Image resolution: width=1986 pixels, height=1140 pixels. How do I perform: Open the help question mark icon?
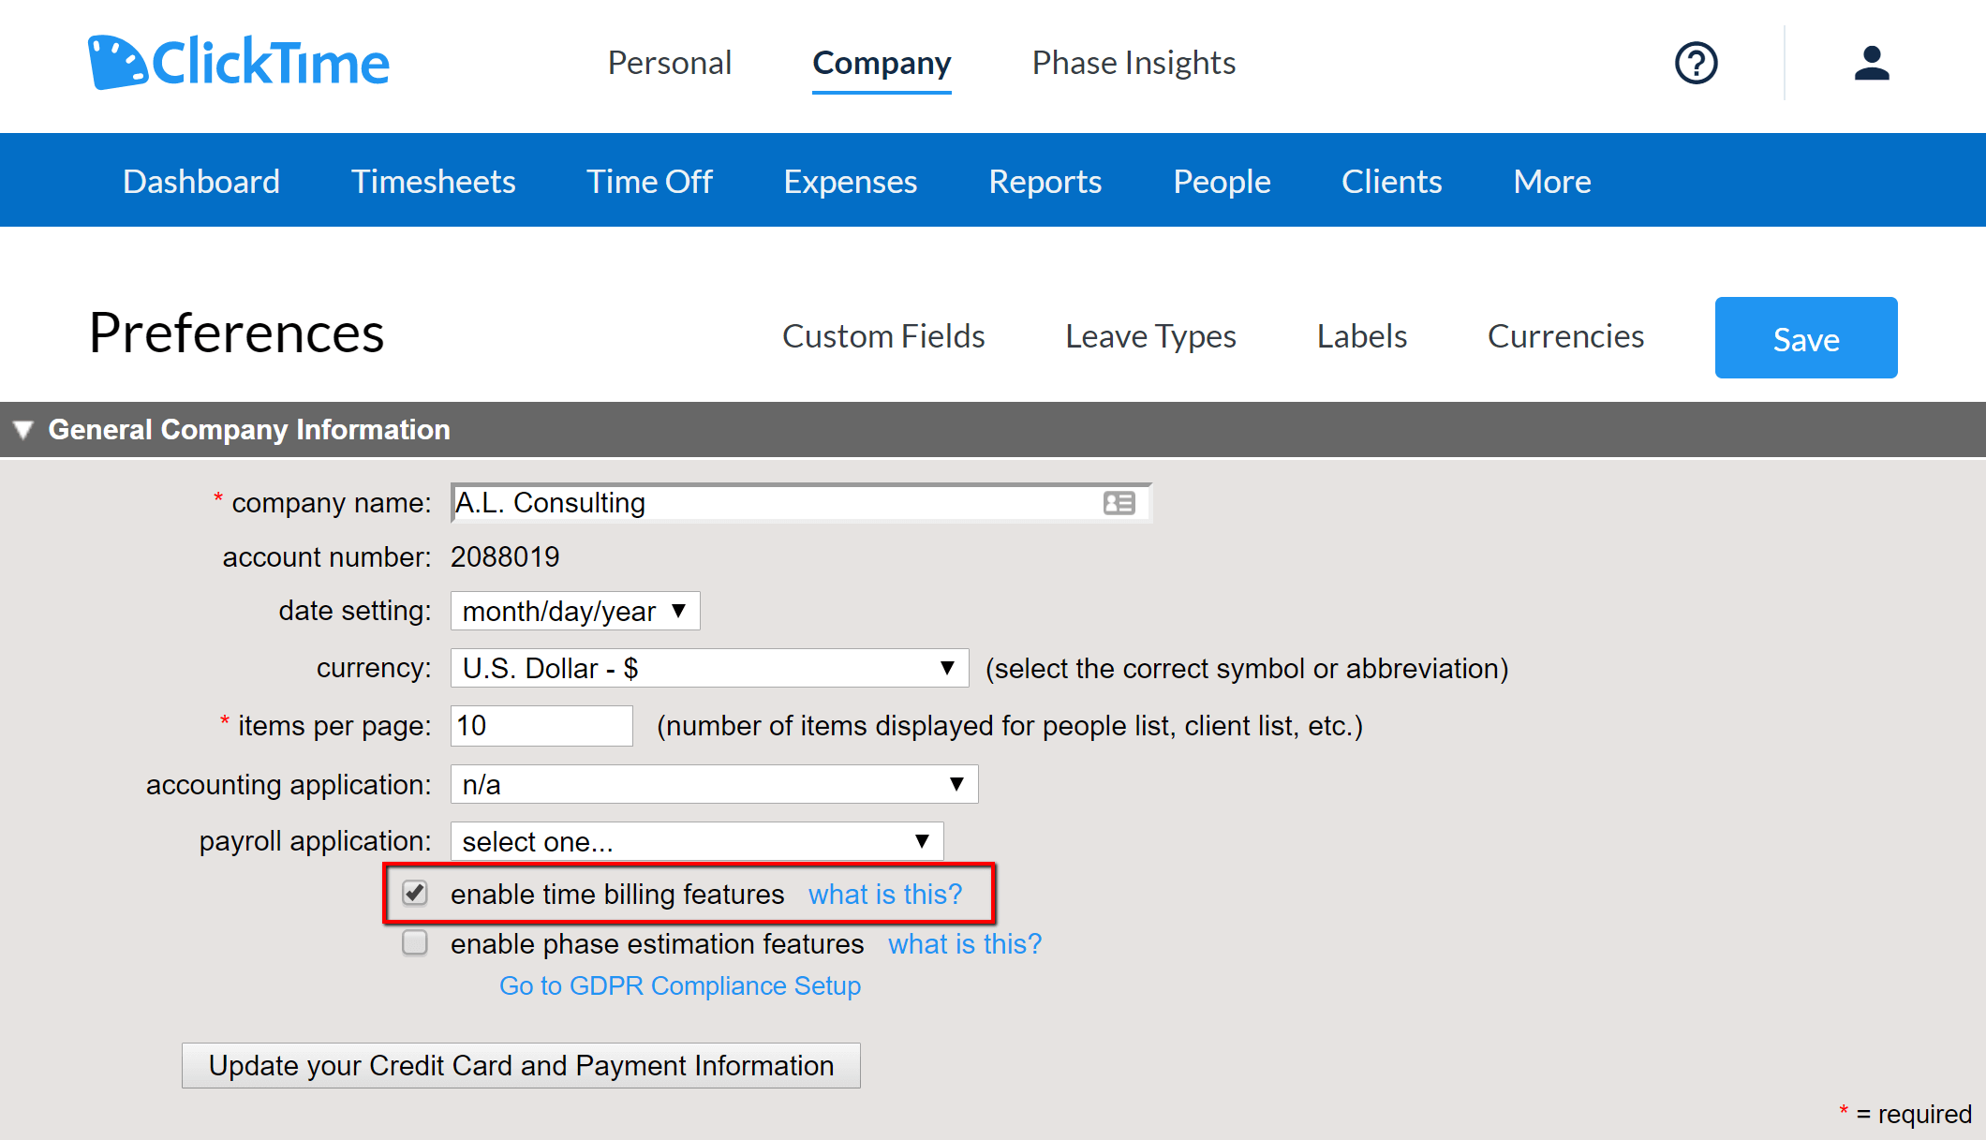[1696, 64]
